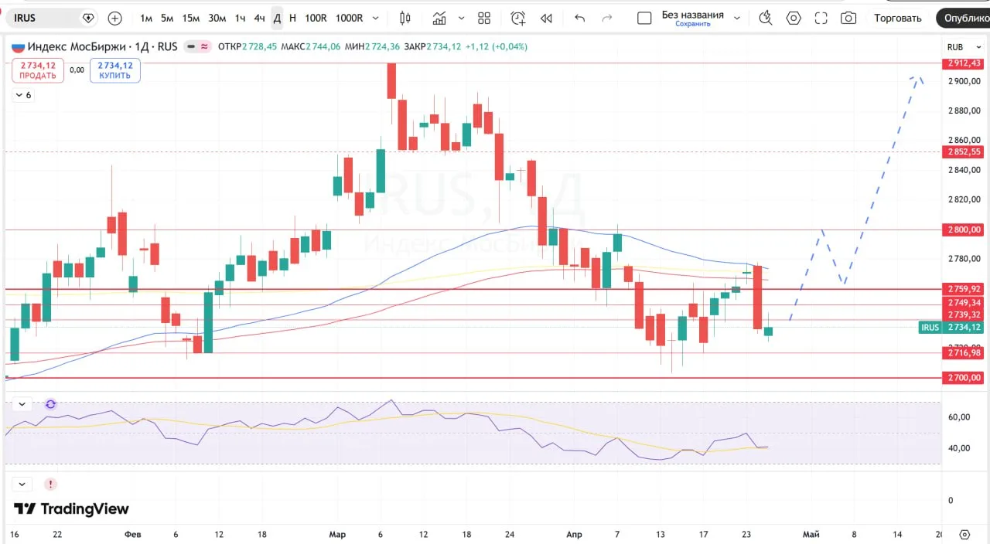Click the Торговать button

898,18
